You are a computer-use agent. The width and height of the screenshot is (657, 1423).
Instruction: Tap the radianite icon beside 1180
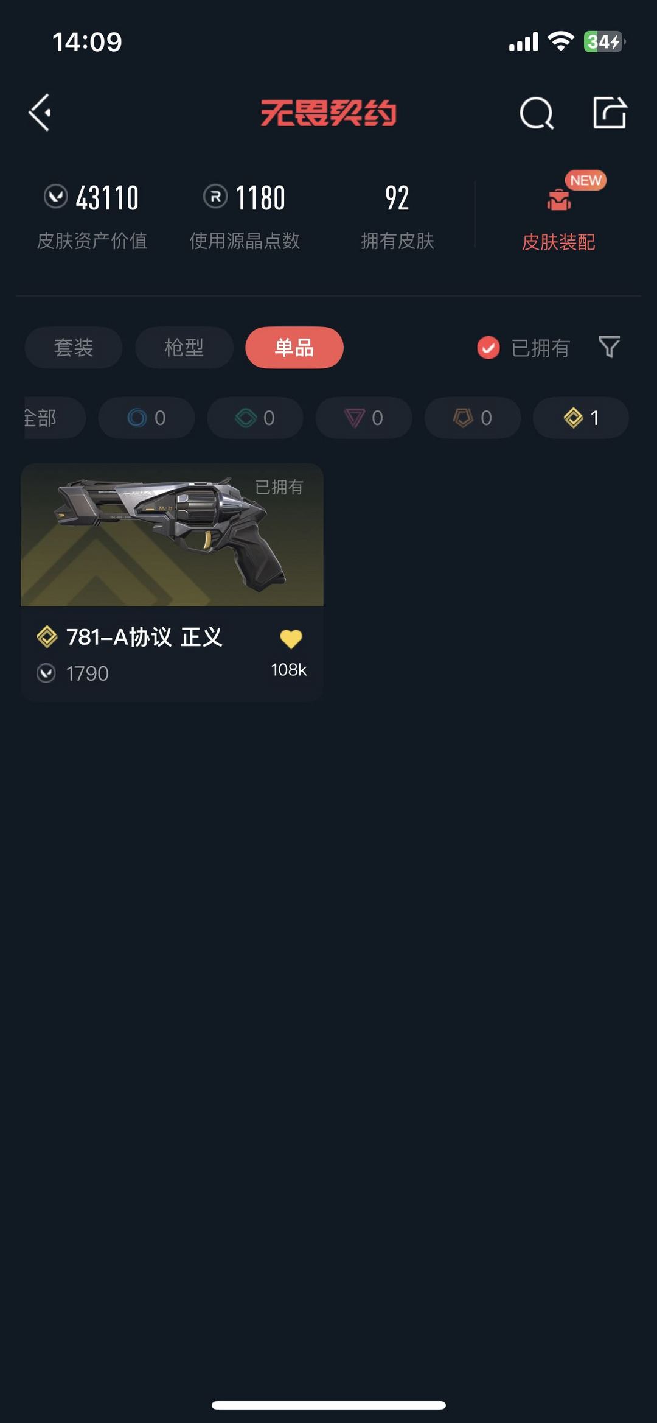(215, 197)
